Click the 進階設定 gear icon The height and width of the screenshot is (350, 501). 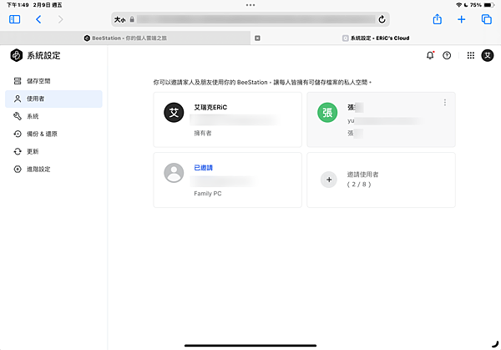tap(18, 169)
